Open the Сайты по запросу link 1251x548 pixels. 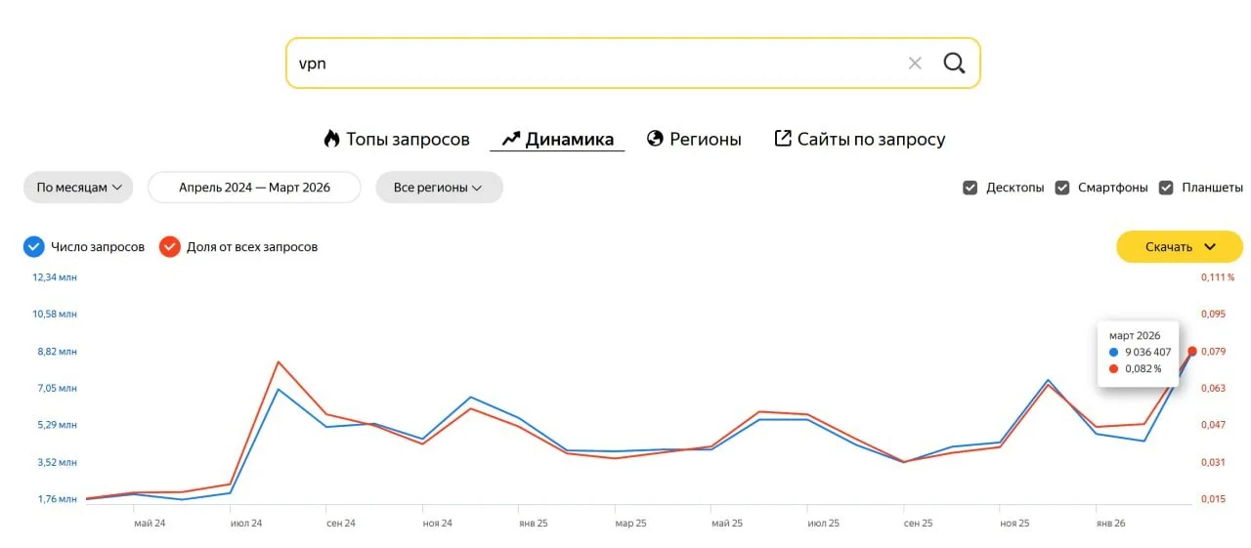coord(871,140)
